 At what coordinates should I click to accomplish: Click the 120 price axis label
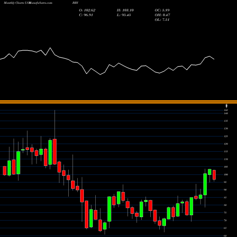click(226, 144)
